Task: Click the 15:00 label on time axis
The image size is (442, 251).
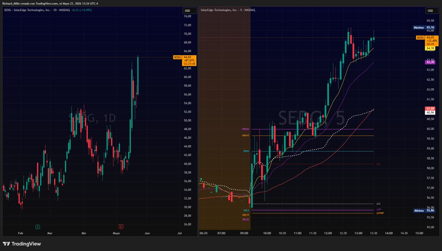Action: [419, 233]
